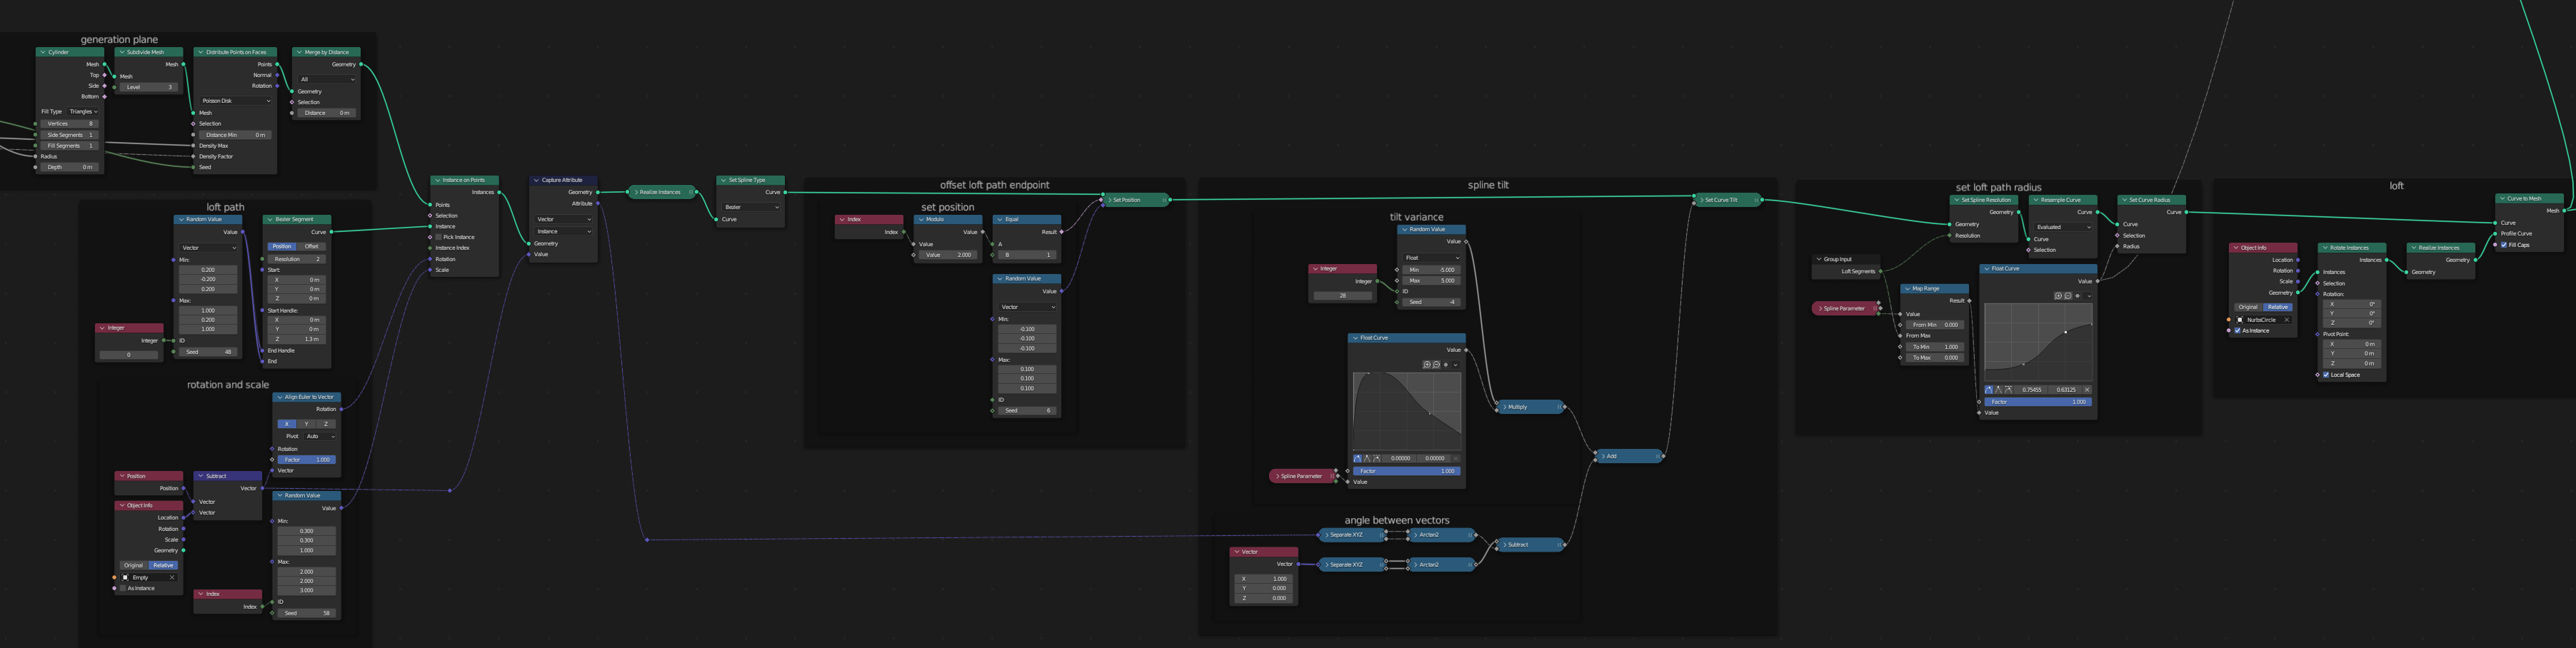This screenshot has height=648, width=2576.
Task: Delete selected point on radius Float Curve
Action: click(2087, 390)
